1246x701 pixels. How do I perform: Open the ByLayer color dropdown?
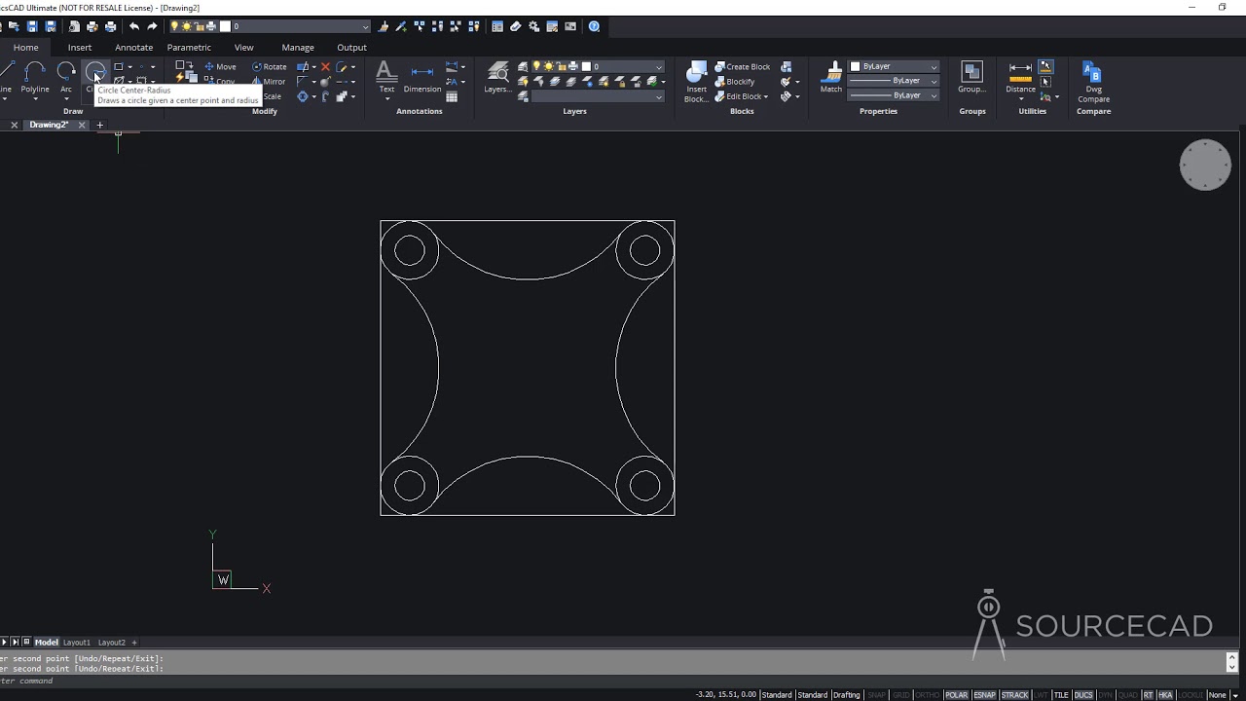934,67
